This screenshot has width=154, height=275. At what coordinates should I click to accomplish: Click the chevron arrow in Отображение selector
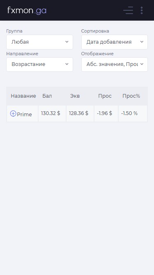(x=142, y=64)
